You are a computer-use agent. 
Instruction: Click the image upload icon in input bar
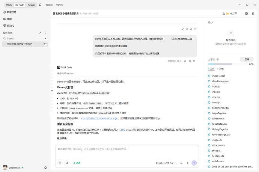pos(67,163)
